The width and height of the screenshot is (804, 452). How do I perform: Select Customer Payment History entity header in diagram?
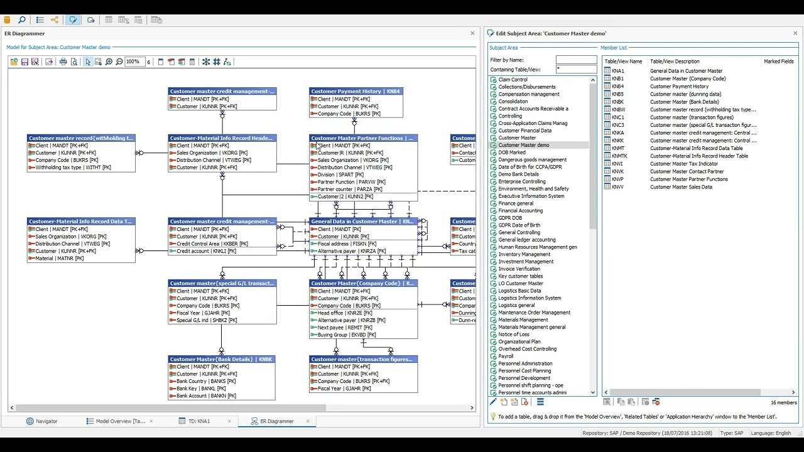(x=356, y=92)
